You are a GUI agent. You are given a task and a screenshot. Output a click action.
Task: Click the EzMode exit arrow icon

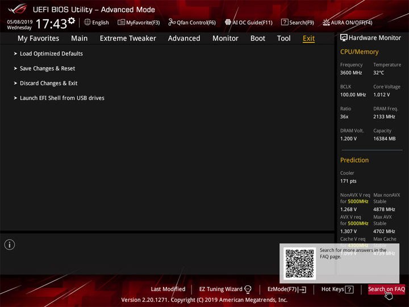(x=302, y=289)
